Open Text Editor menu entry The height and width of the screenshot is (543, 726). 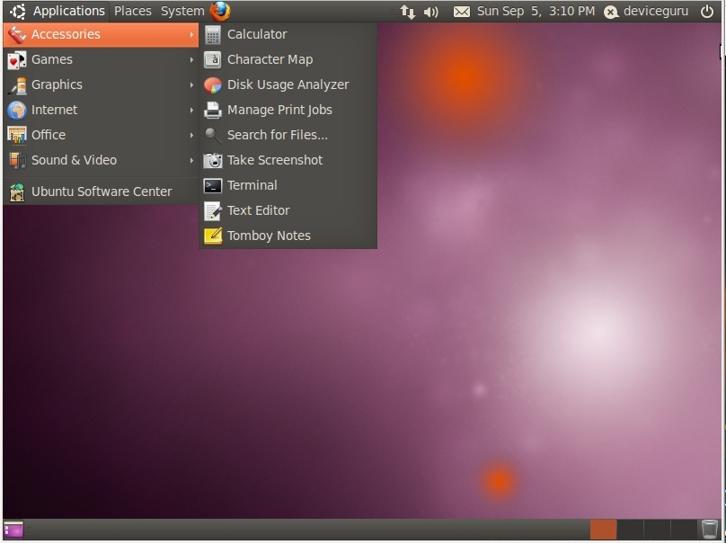[288, 210]
